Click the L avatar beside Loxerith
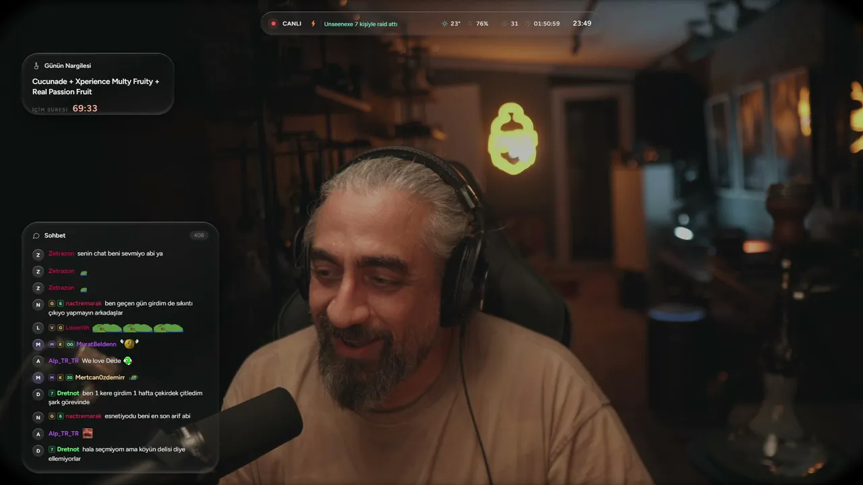Image resolution: width=863 pixels, height=485 pixels. (x=38, y=327)
